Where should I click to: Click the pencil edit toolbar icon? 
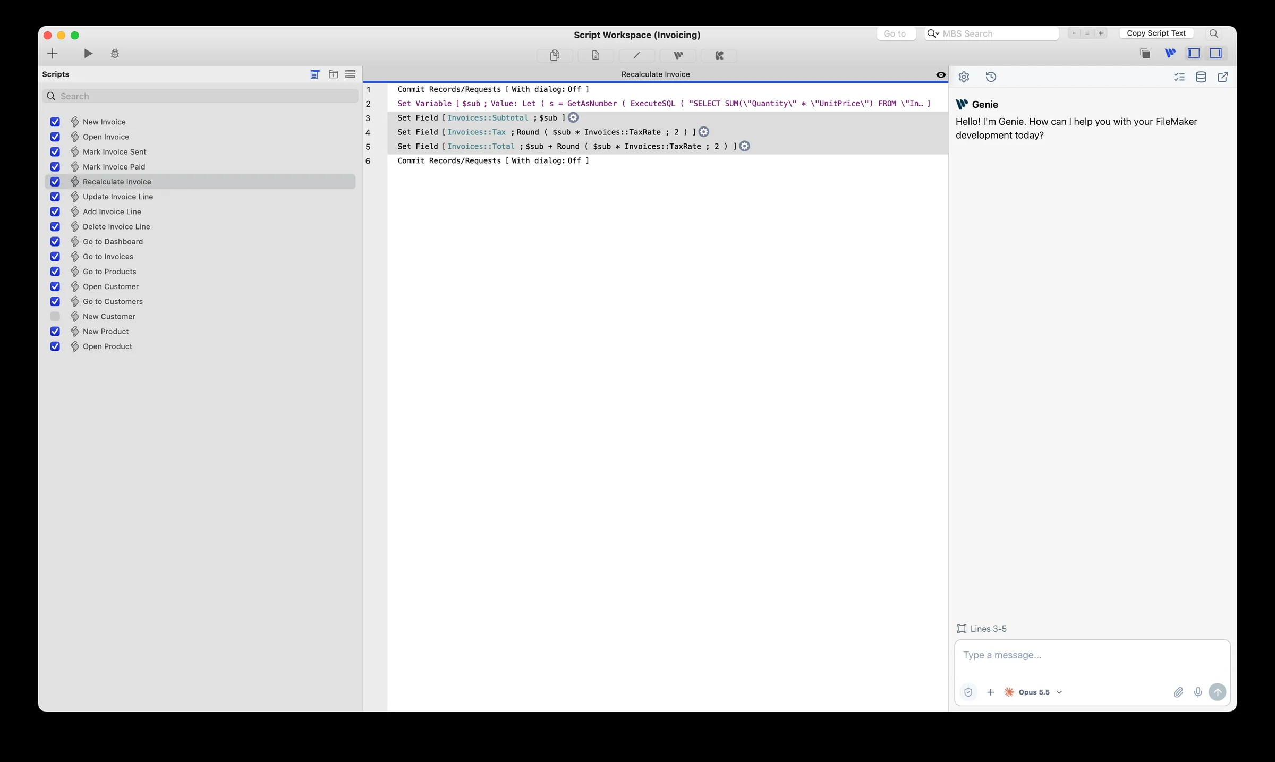tap(636, 55)
